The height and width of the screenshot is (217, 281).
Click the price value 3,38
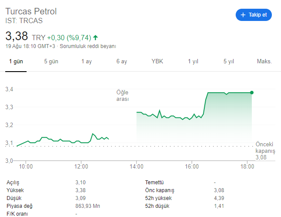coord(17,36)
